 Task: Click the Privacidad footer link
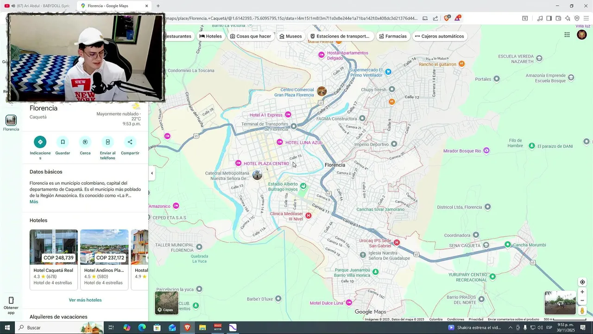(476, 319)
